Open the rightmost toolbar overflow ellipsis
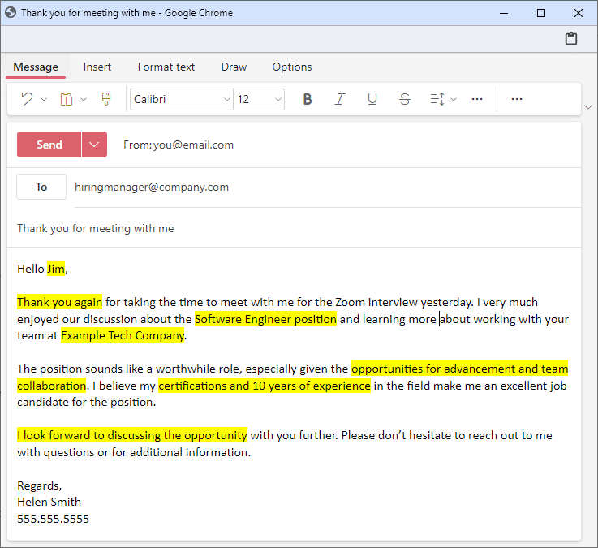This screenshot has width=598, height=548. [x=517, y=99]
